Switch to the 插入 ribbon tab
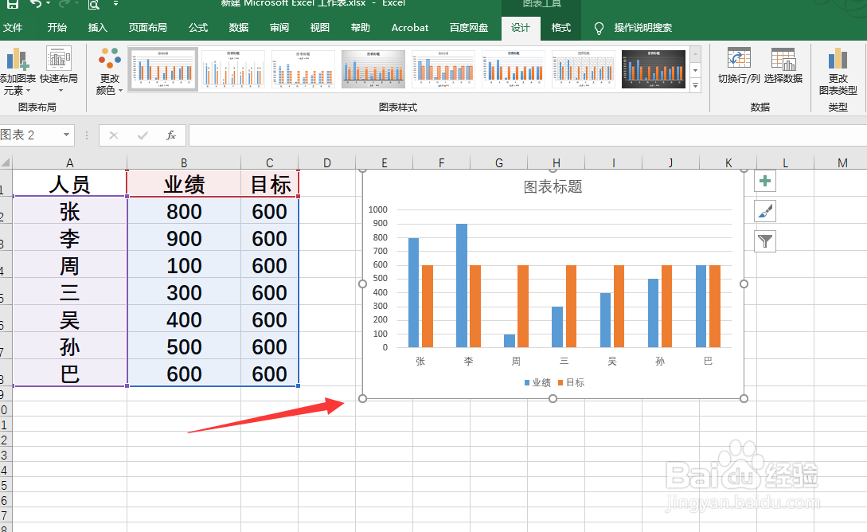 [96, 27]
